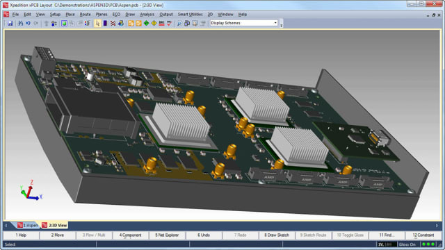Viewport: 445px width, 250px height.
Task: Click the red-blue route lines icon
Action: [x=113, y=23]
